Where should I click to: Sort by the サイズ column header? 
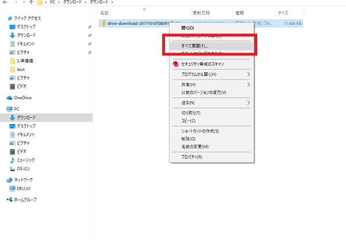[x=283, y=12]
